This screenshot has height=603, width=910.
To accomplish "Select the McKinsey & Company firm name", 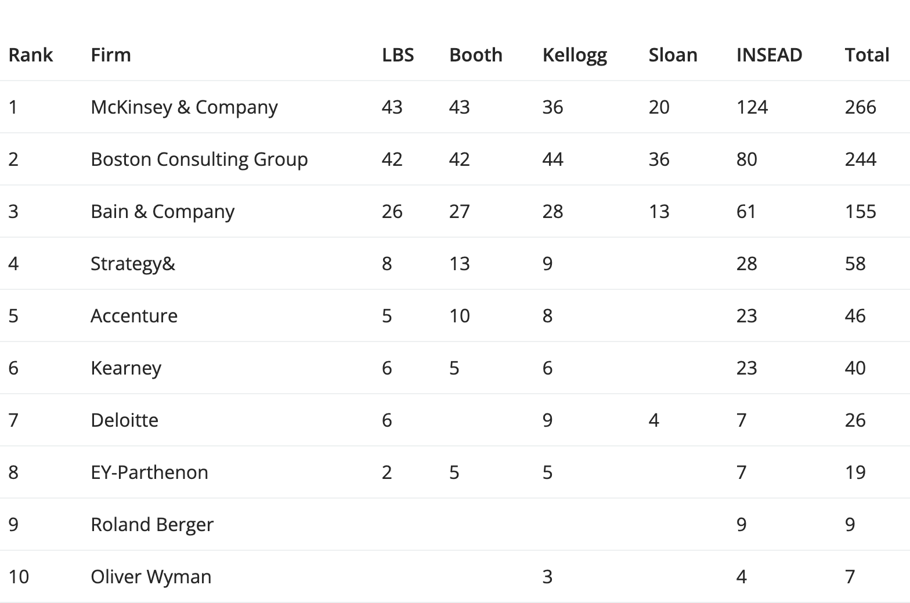I will point(185,107).
